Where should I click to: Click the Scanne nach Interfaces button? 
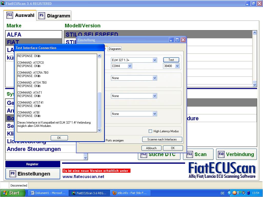[162, 139]
